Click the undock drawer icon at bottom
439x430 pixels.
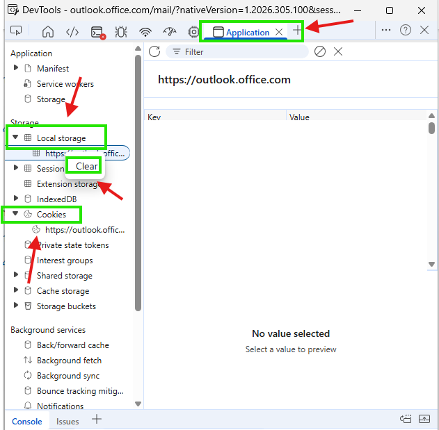tap(406, 419)
